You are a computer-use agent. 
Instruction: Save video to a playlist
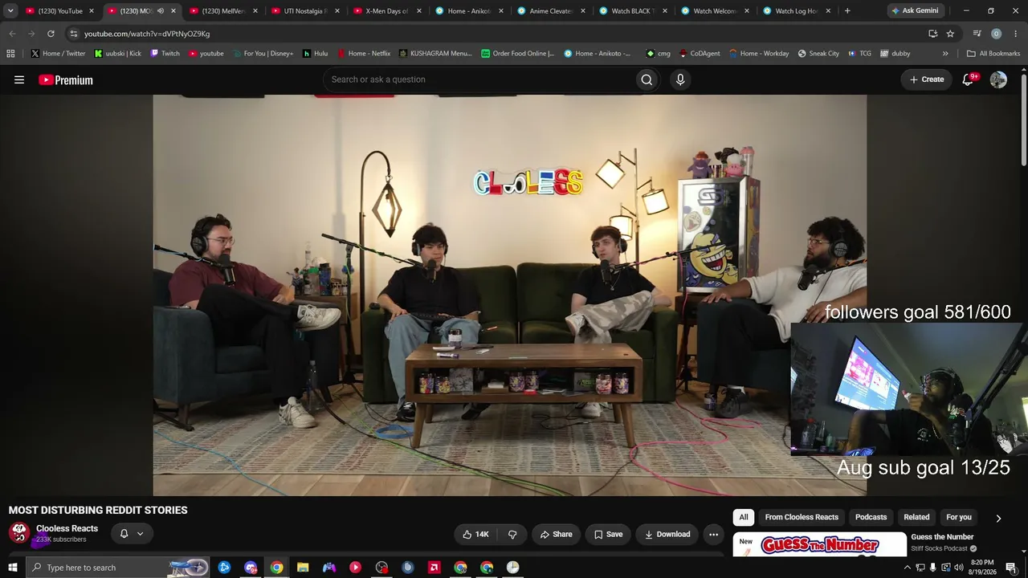coord(608,534)
